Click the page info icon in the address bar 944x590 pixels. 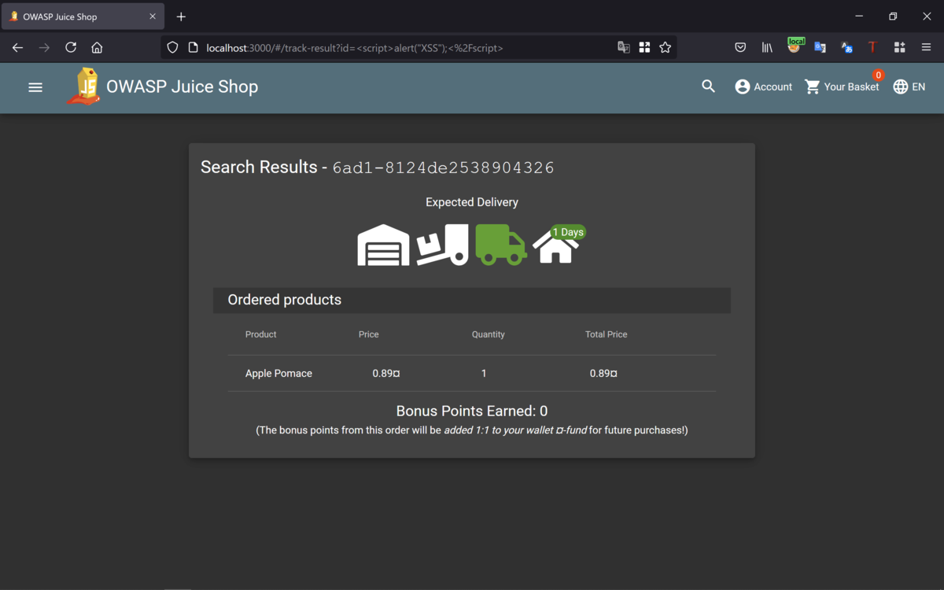(193, 47)
